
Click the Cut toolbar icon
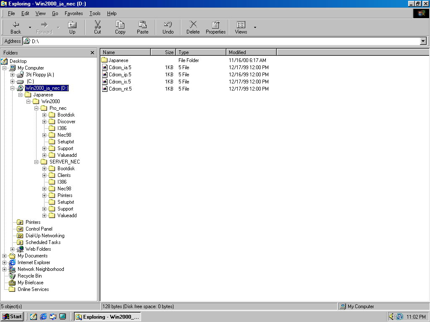97,27
